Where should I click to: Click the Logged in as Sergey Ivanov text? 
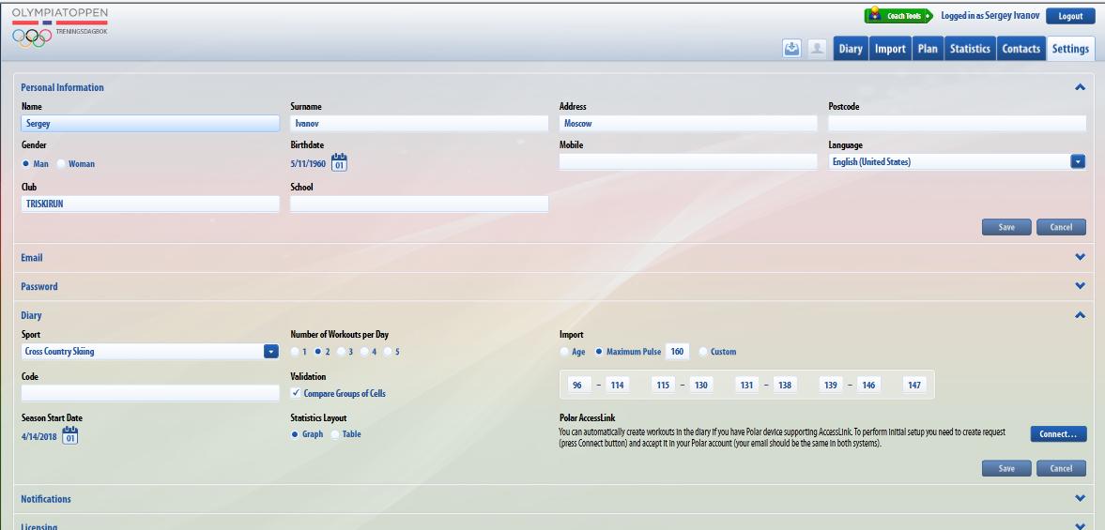click(x=990, y=16)
